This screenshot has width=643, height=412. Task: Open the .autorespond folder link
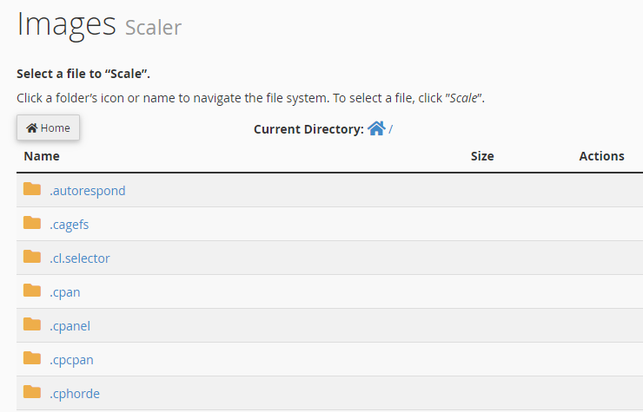pos(88,191)
